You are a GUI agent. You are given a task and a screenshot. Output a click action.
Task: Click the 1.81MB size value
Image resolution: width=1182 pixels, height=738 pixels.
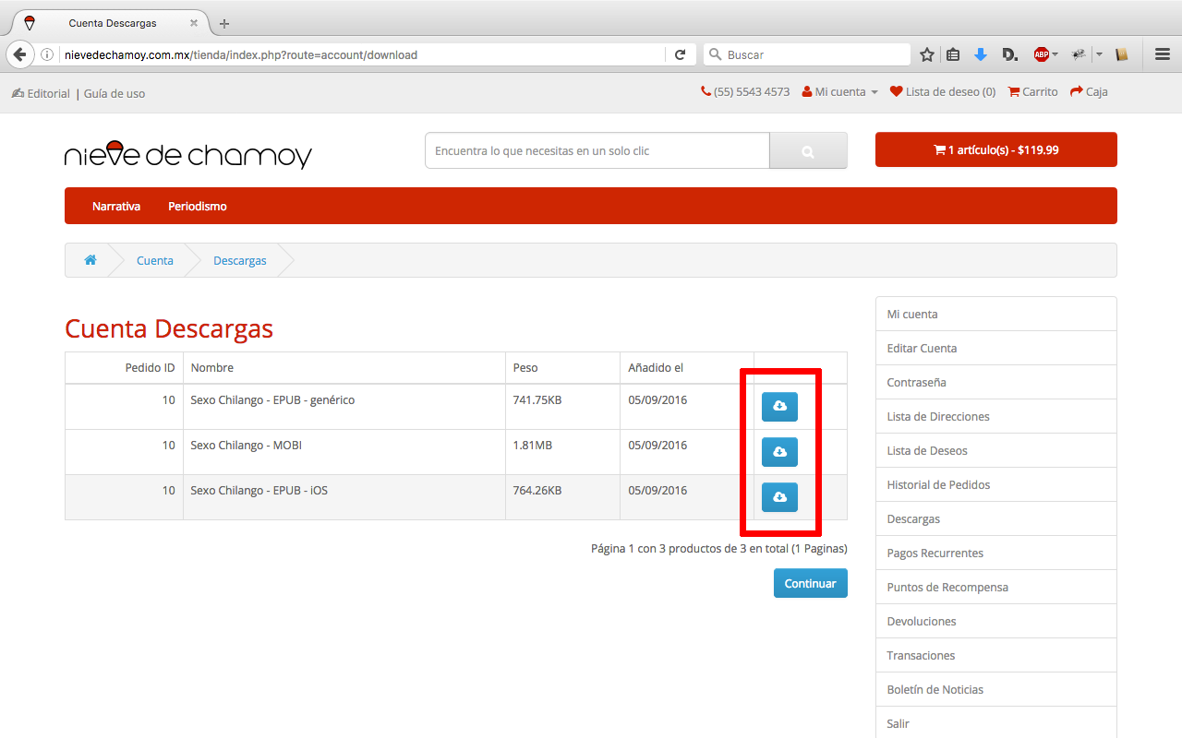(533, 446)
